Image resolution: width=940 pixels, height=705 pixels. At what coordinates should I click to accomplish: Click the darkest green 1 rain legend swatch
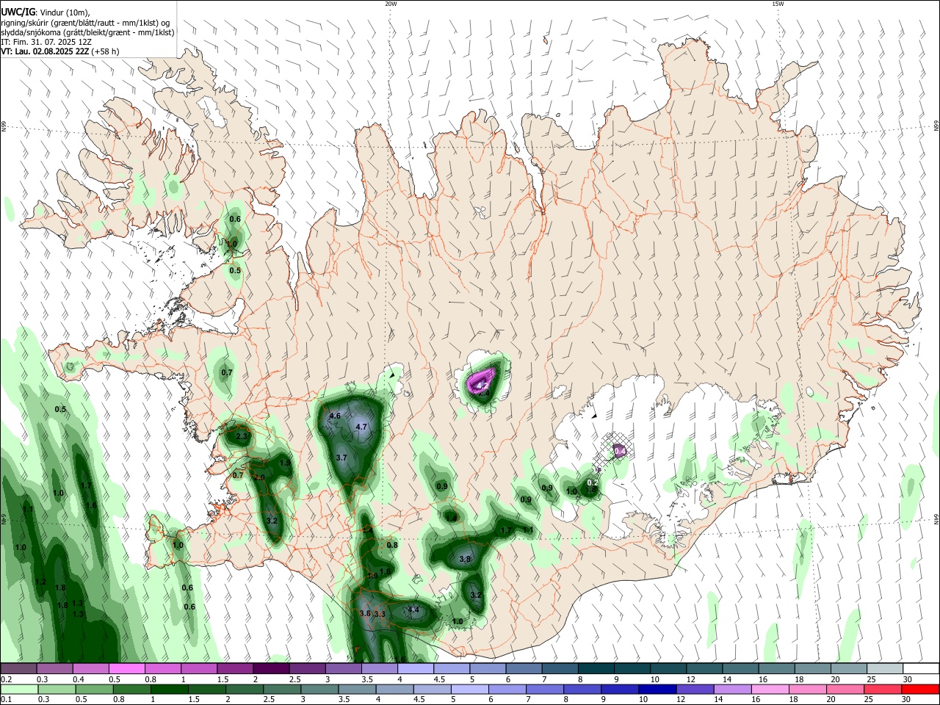pyautogui.click(x=169, y=689)
